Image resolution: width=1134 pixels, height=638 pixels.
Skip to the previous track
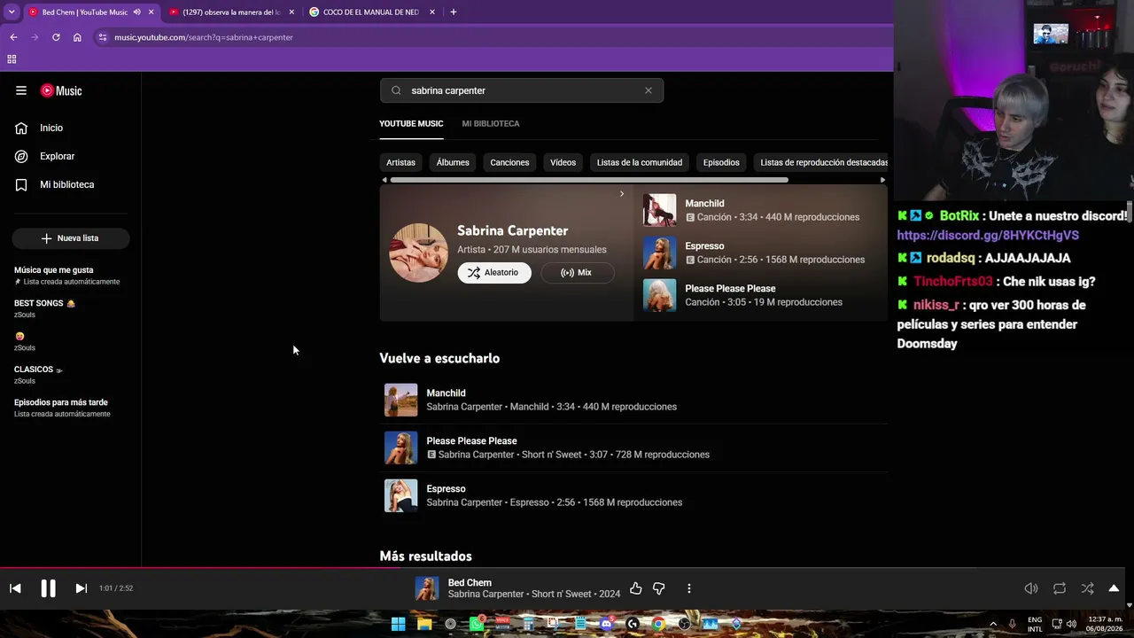[15, 588]
